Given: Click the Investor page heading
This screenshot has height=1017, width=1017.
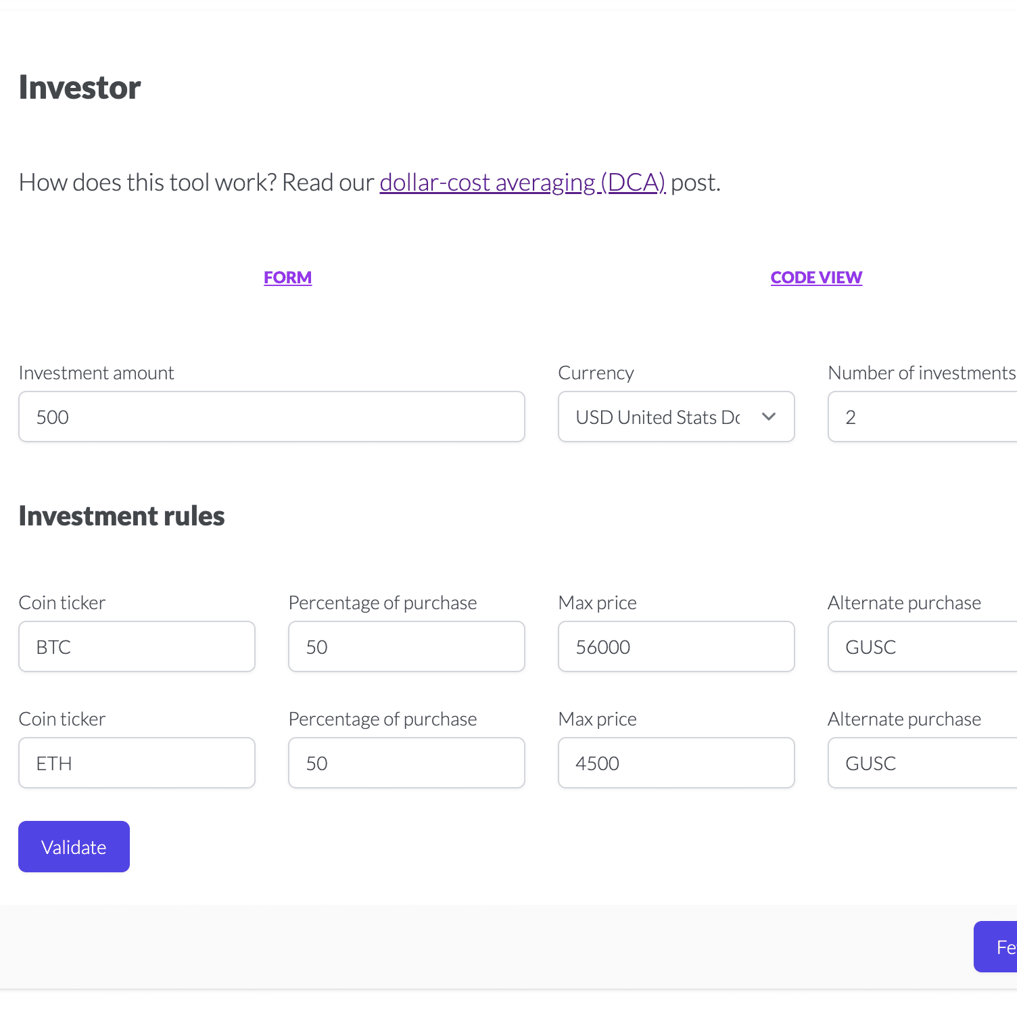Looking at the screenshot, I should pyautogui.click(x=80, y=87).
